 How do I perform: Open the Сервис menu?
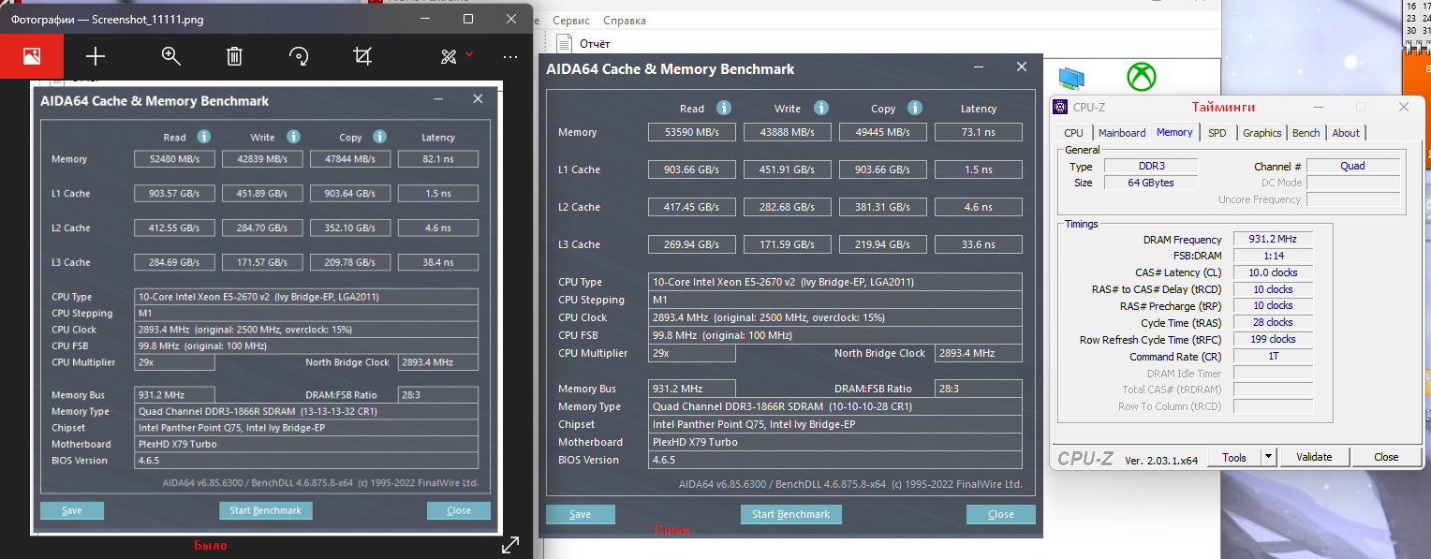click(571, 20)
